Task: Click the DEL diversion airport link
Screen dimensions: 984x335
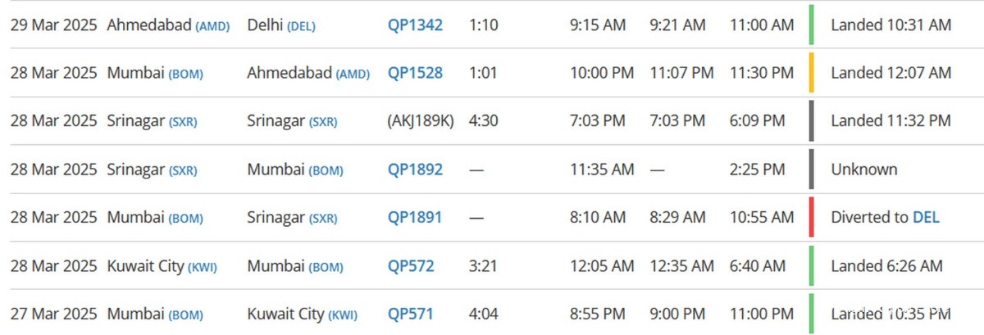Action: point(926,218)
